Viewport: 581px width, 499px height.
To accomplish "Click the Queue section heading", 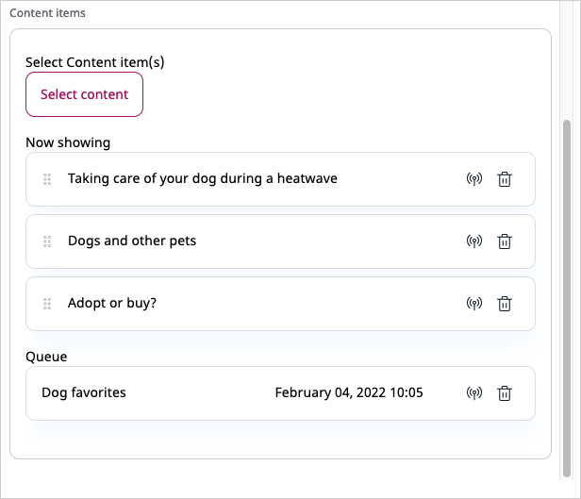I will coord(46,357).
